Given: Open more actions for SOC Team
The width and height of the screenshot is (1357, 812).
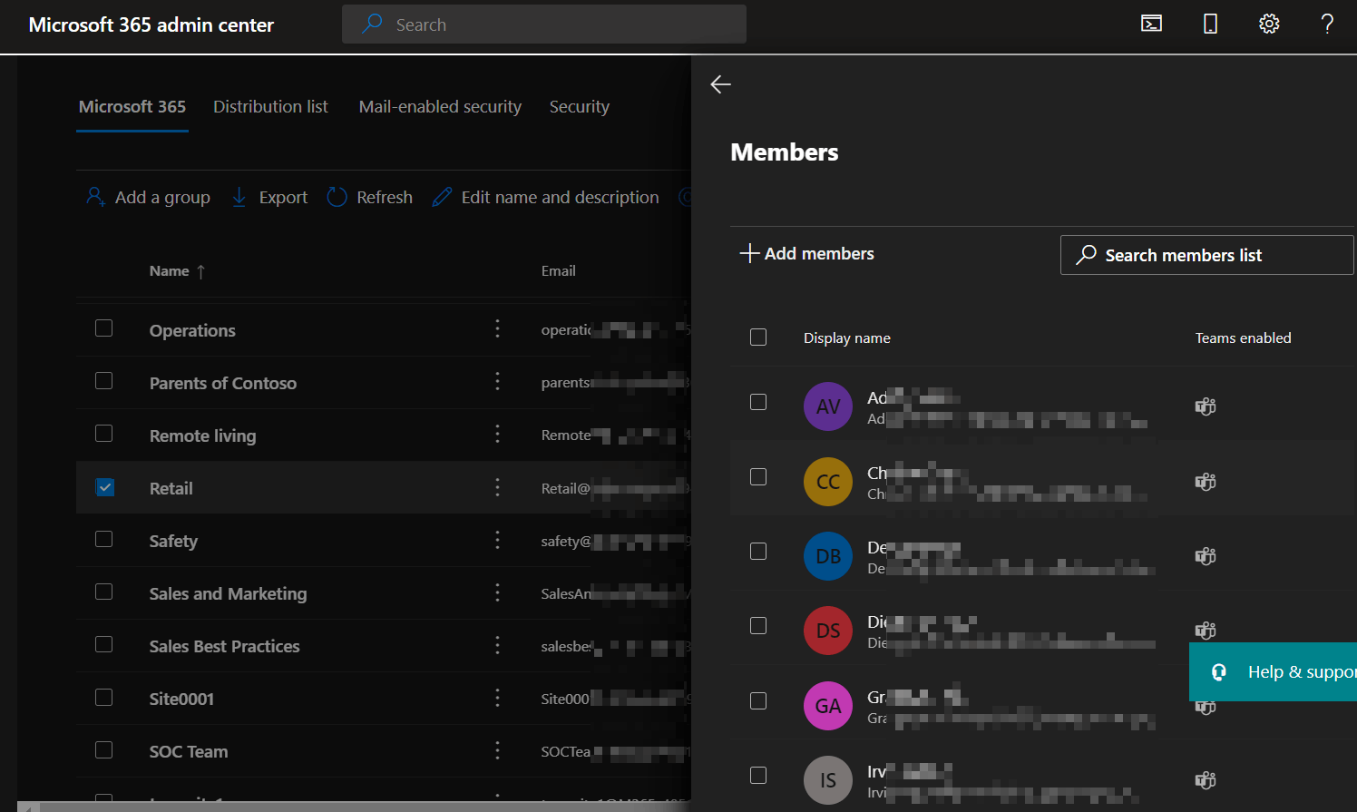Looking at the screenshot, I should click(x=497, y=750).
